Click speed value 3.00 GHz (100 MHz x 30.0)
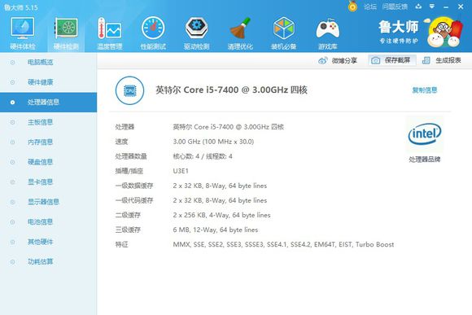The height and width of the screenshot is (315, 472). [x=213, y=142]
